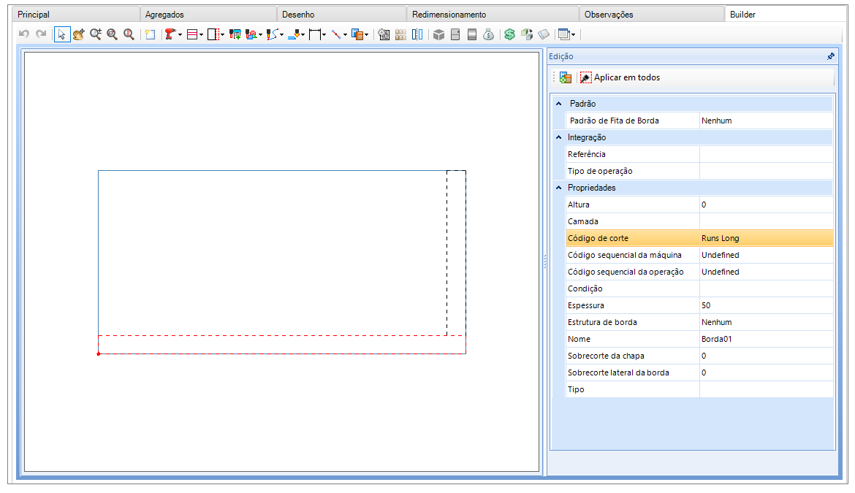This screenshot has width=855, height=493.
Task: Click the Sobrecorte da chapa value
Action: coord(766,356)
